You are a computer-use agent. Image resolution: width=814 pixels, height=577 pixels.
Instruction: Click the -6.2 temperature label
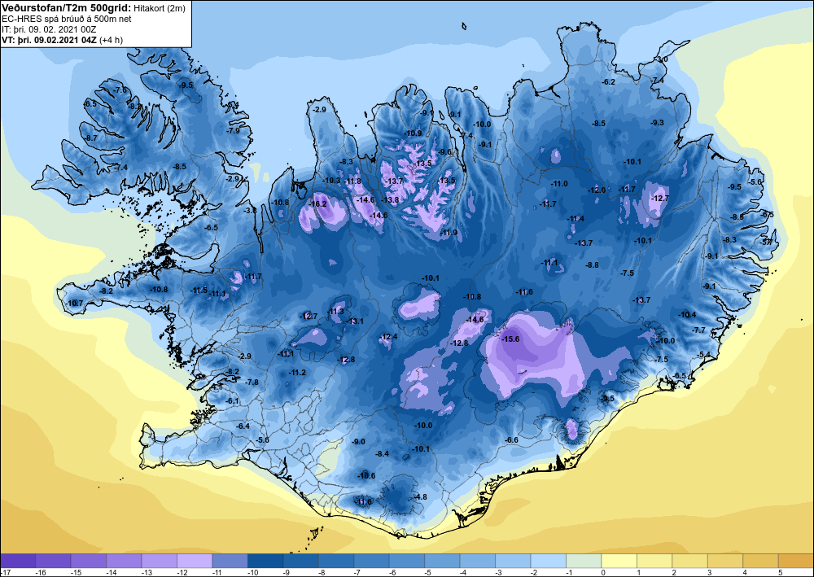[608, 82]
